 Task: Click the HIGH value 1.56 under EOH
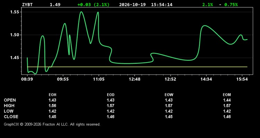tap(52, 106)
